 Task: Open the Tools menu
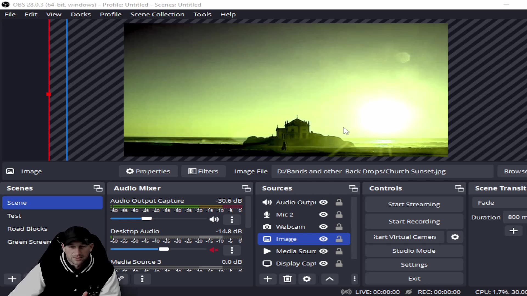(202, 14)
